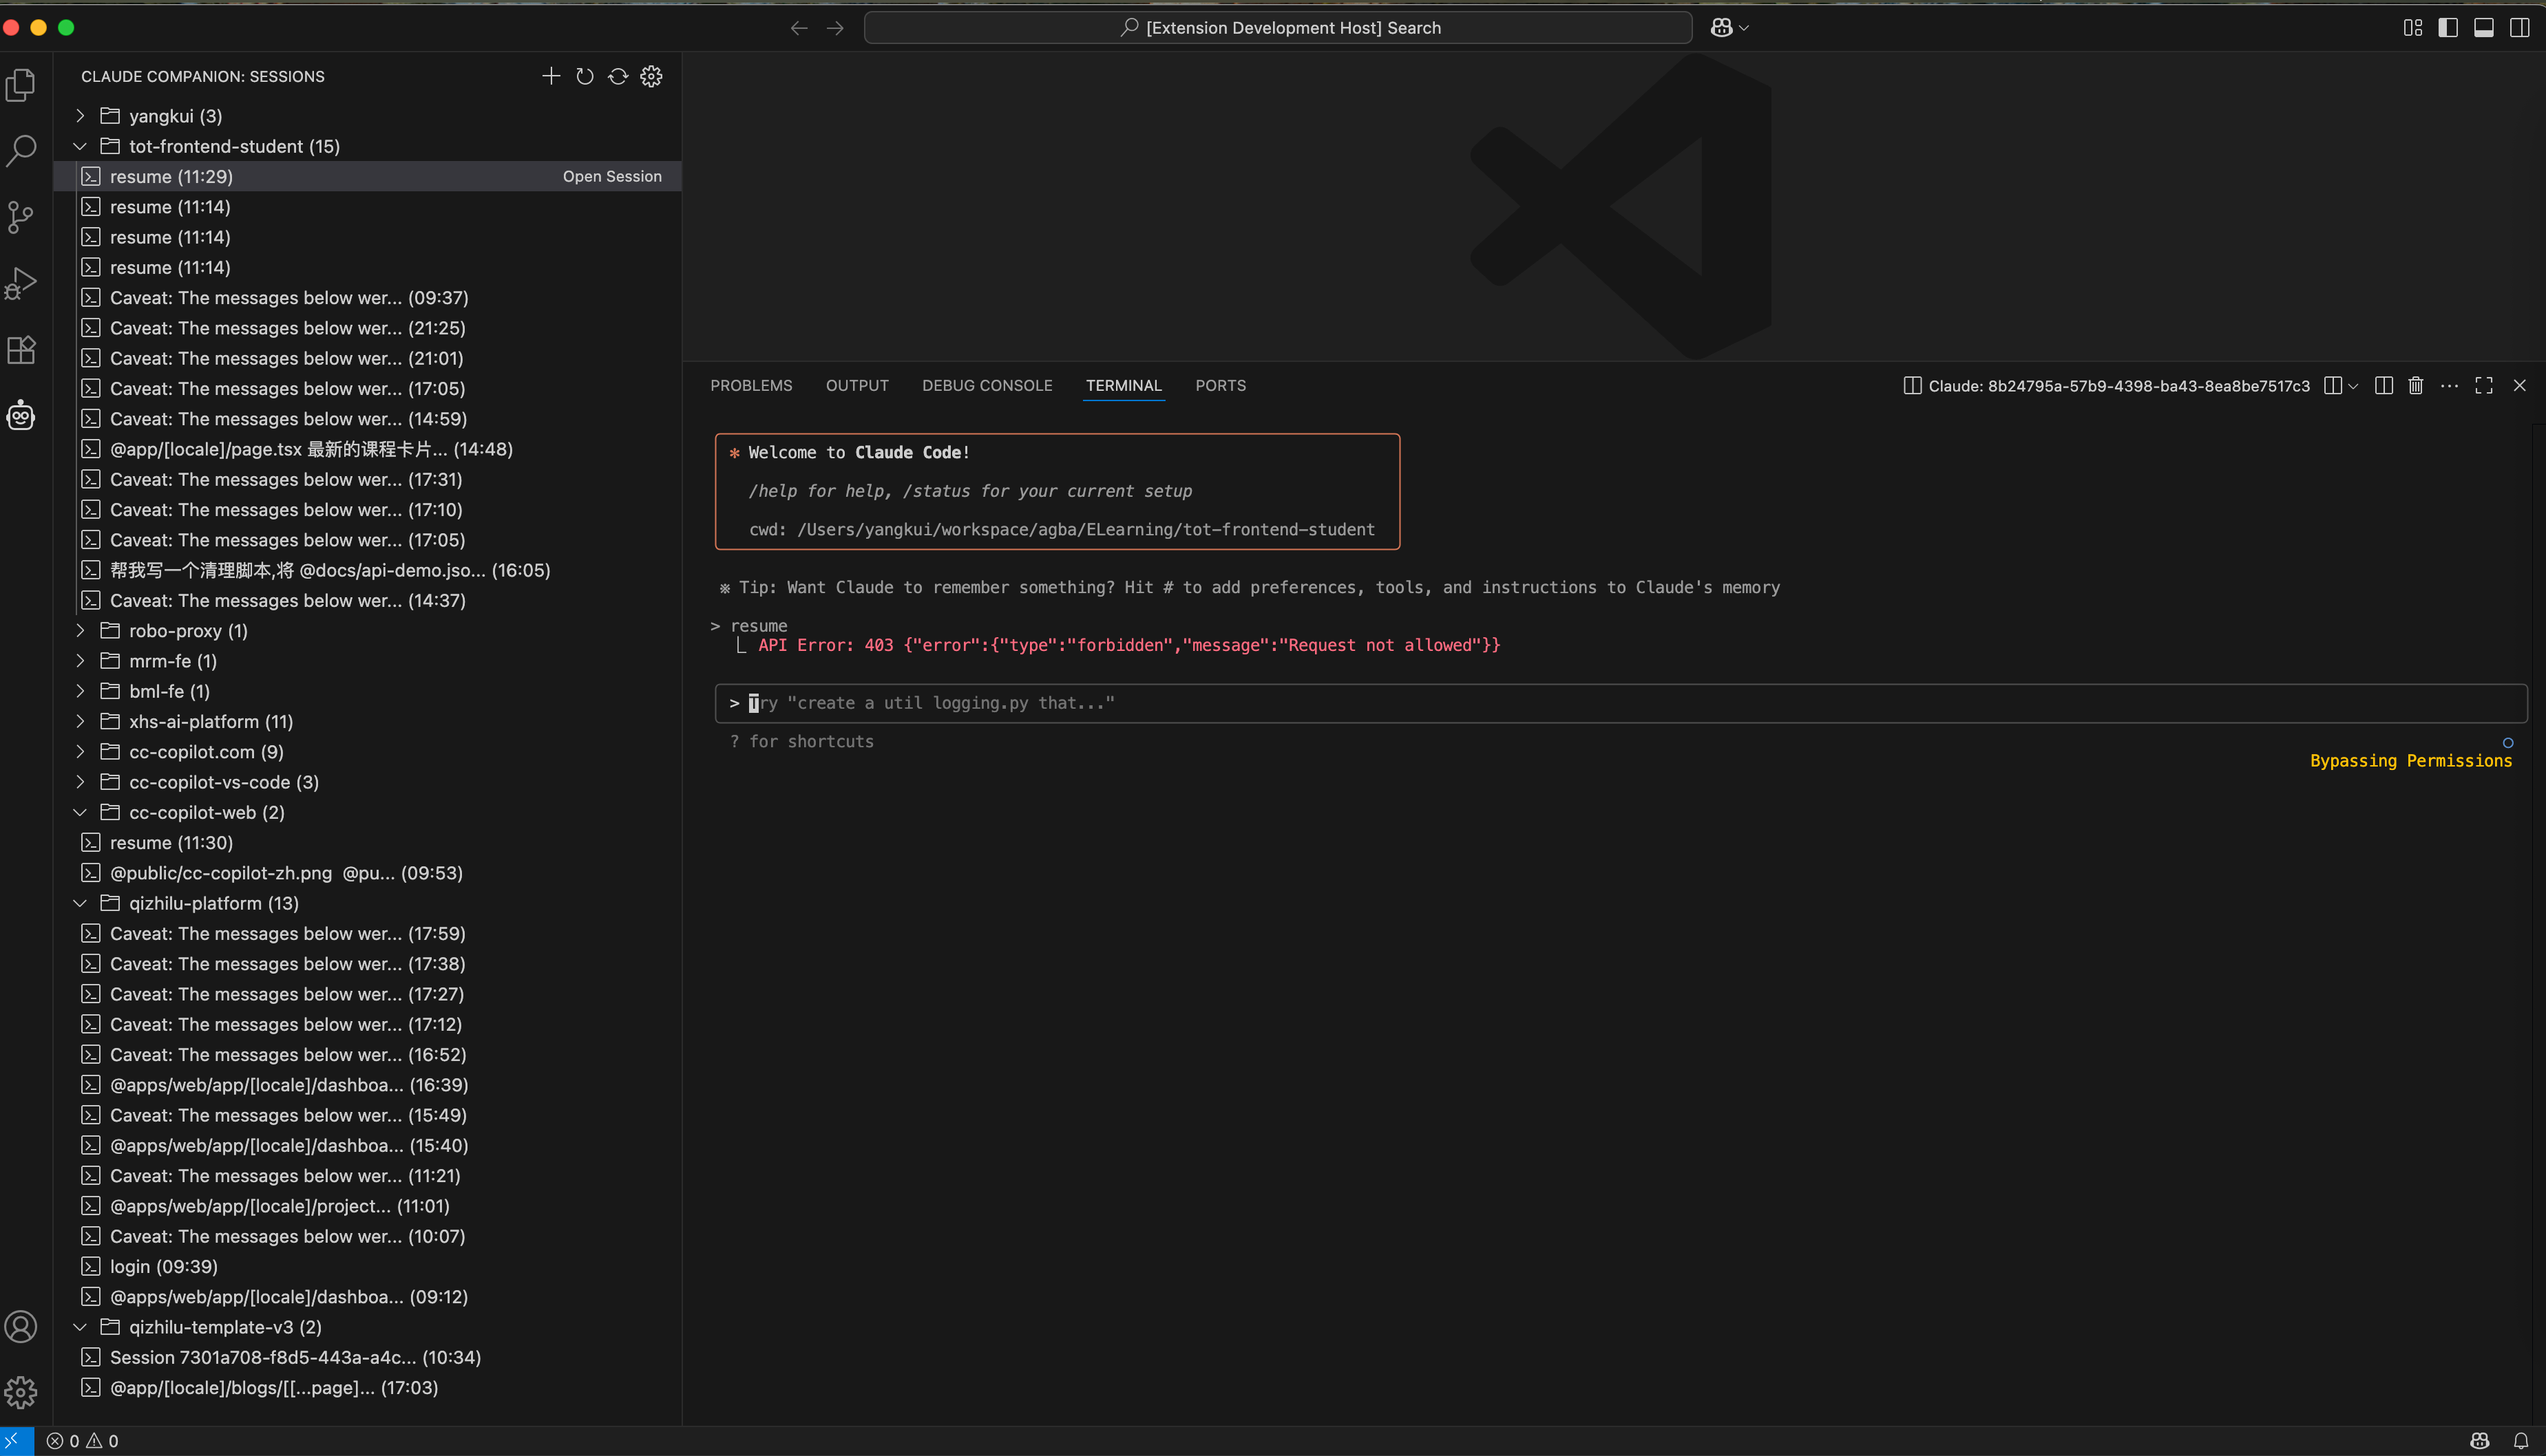2546x1456 pixels.
Task: Maximize the terminal panel size
Action: [2484, 386]
